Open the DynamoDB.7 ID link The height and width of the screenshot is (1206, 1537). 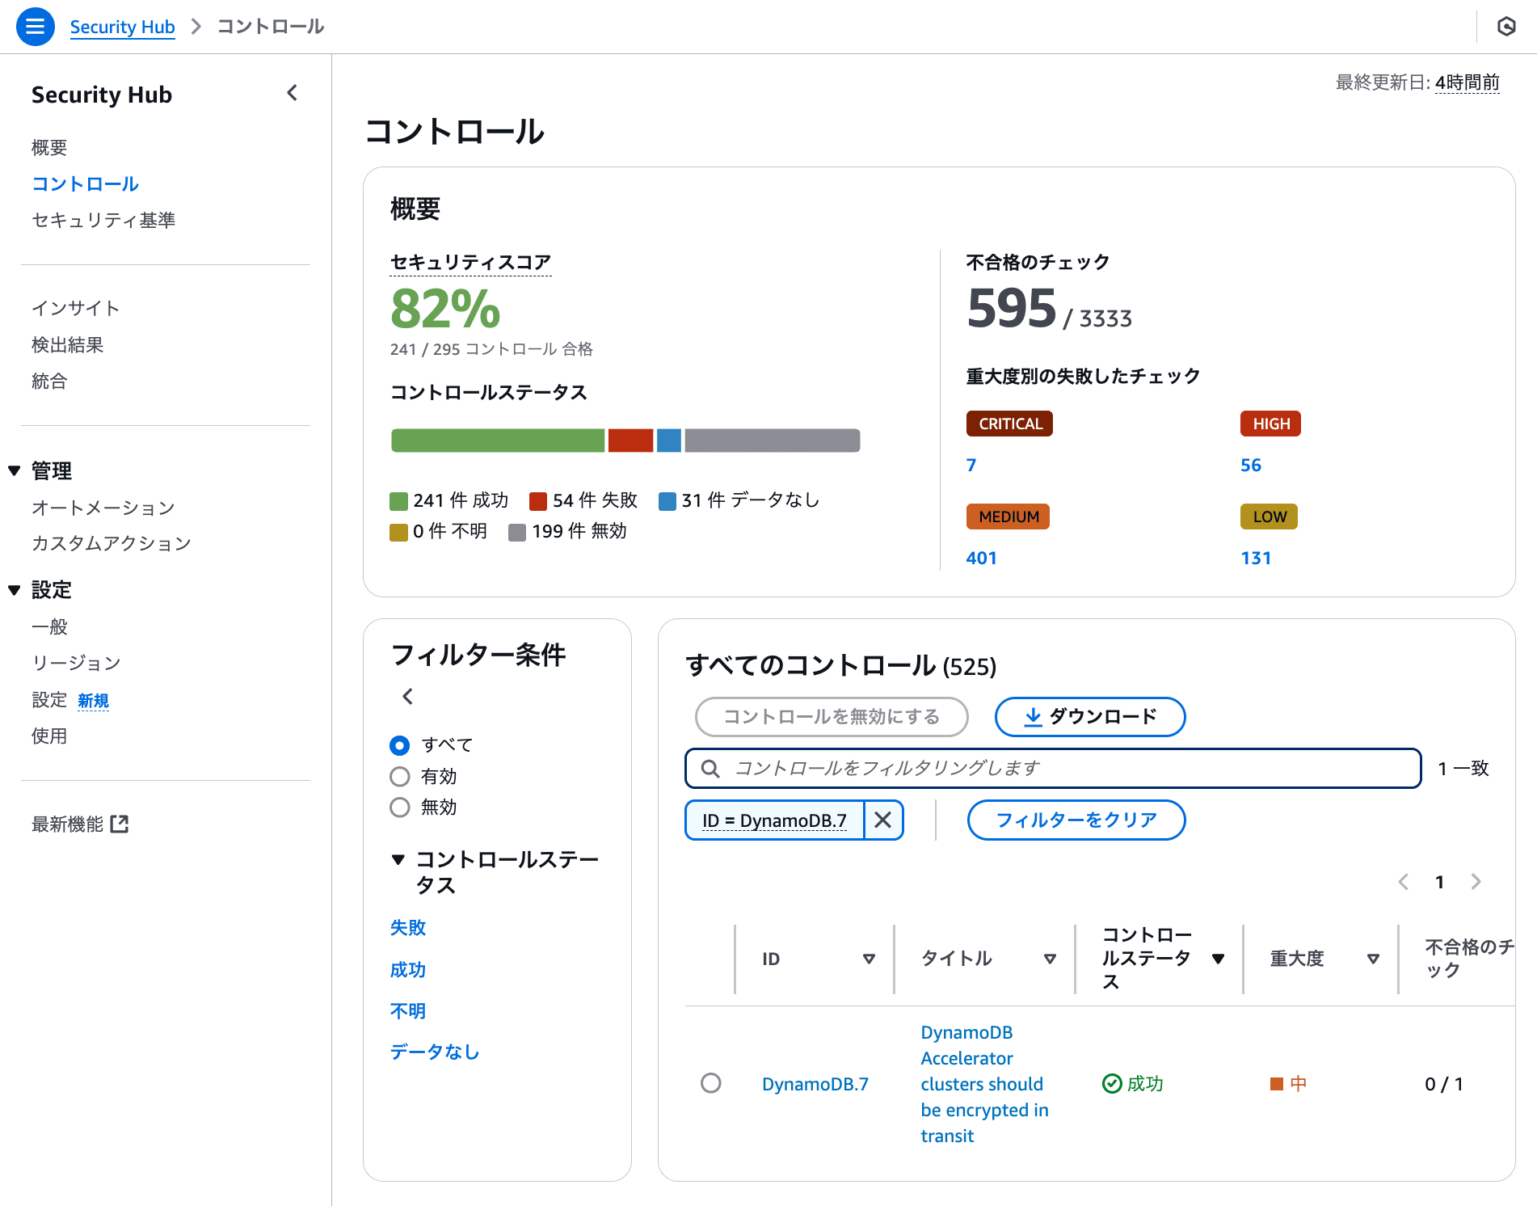pyautogui.click(x=815, y=1084)
